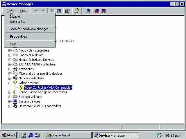Open Internet Explorer from quick launch
186x139 pixels.
31,135
